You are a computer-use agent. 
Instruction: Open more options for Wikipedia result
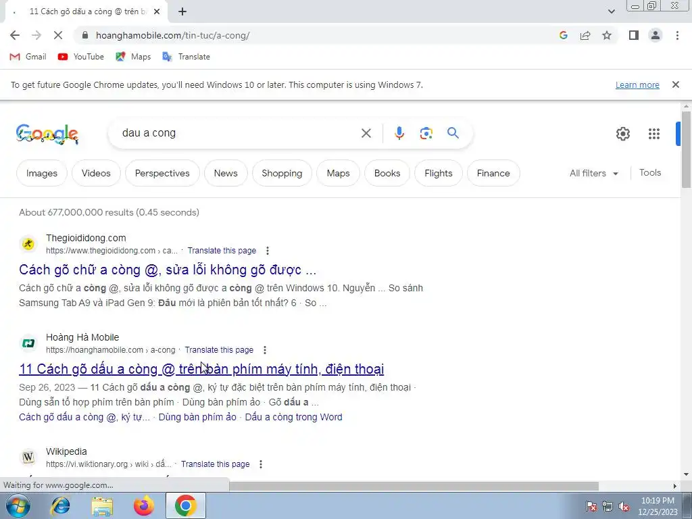pos(261,464)
